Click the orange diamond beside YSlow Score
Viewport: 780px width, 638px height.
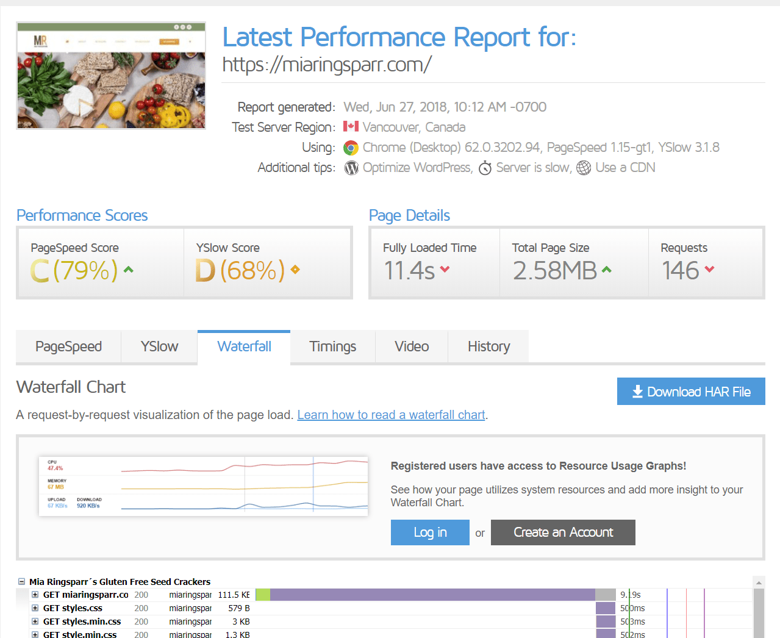click(295, 270)
